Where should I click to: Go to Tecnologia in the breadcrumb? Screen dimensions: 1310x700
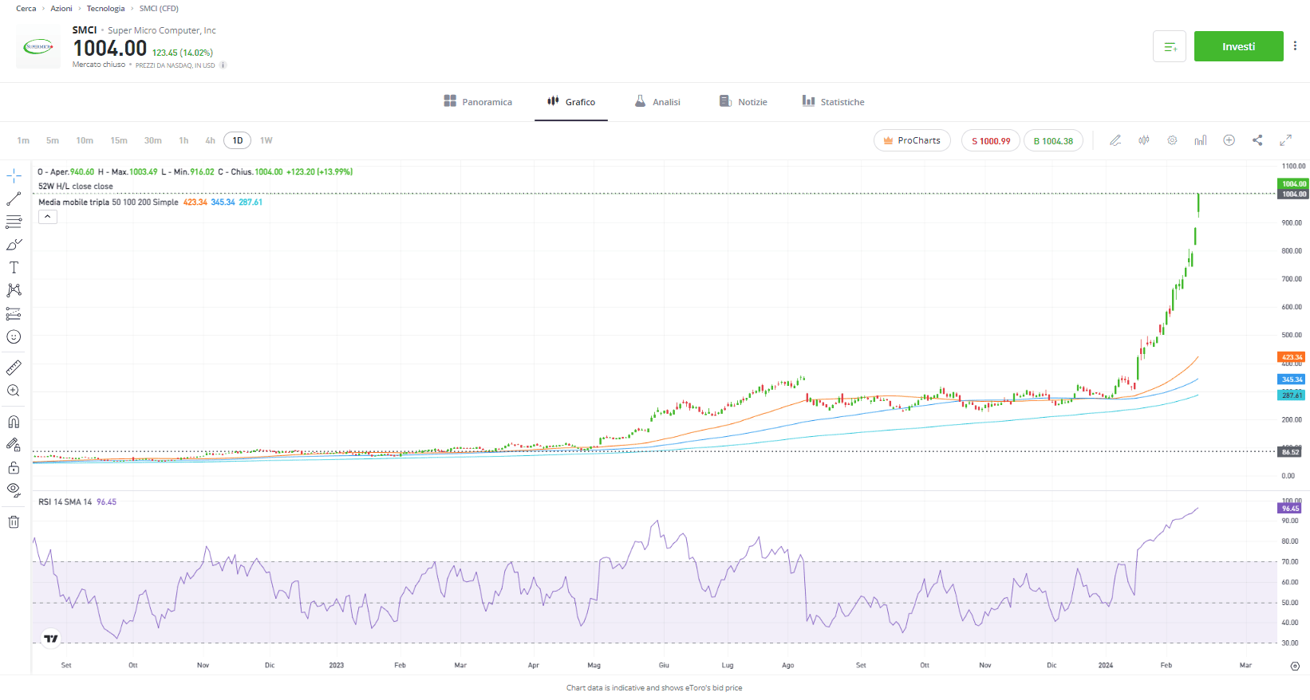click(106, 9)
